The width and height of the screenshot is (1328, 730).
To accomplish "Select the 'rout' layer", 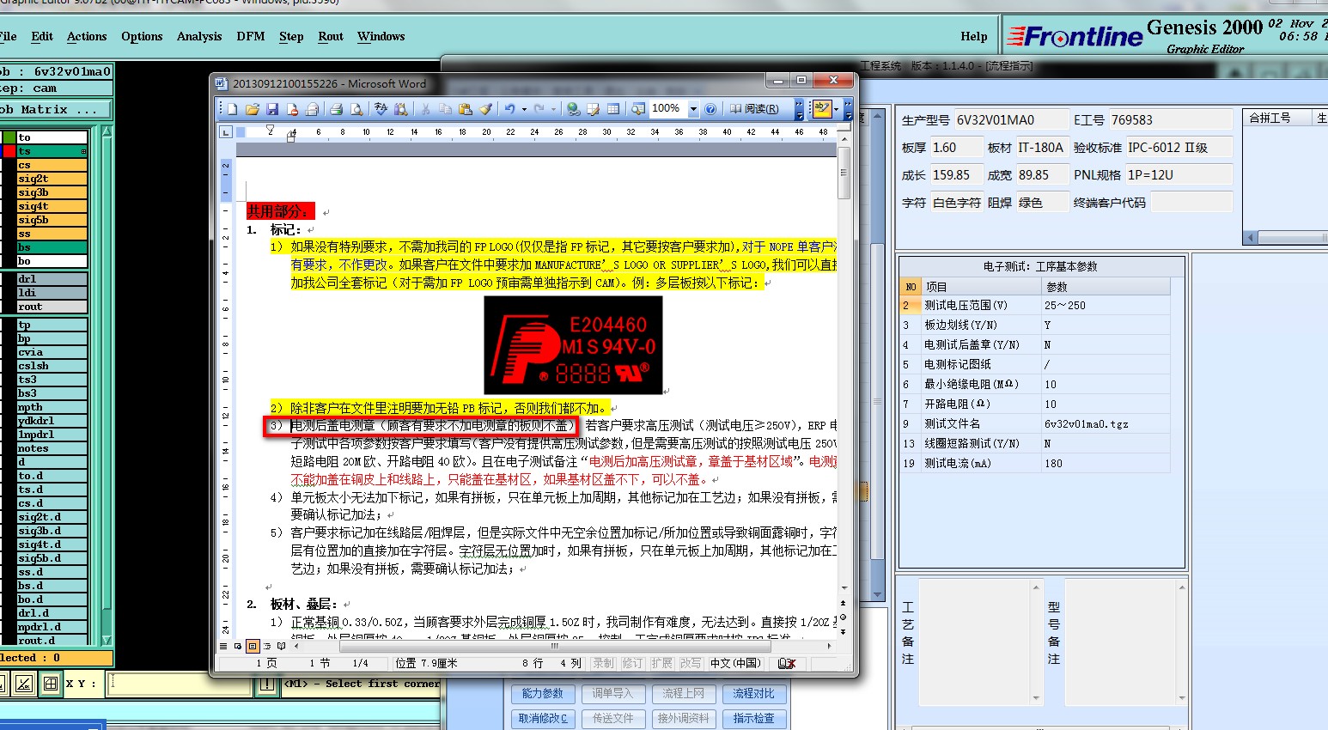I will (52, 307).
